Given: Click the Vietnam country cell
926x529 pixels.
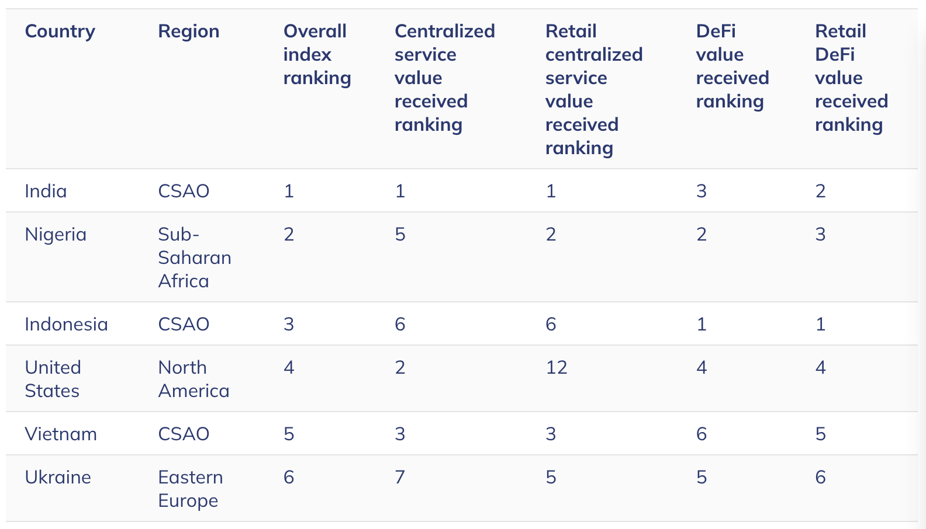Looking at the screenshot, I should coord(61,434).
